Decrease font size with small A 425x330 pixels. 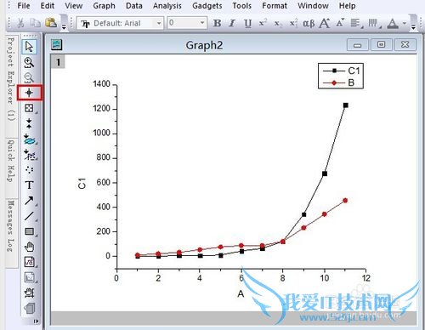pyautogui.click(x=340, y=23)
